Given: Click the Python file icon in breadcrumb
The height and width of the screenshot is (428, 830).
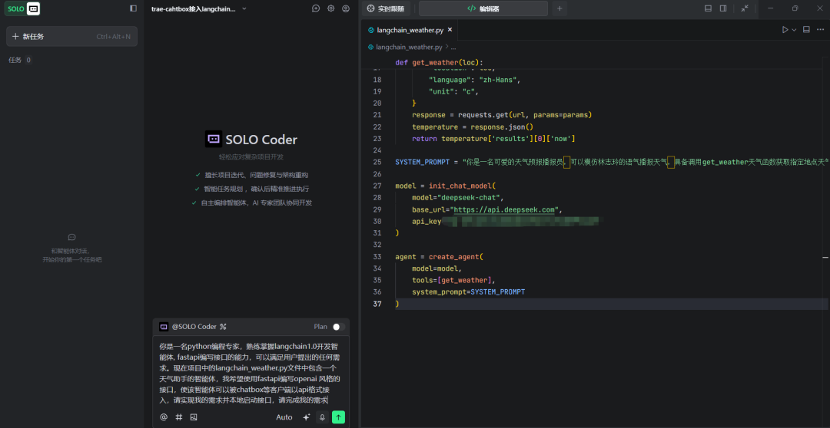Looking at the screenshot, I should (371, 47).
